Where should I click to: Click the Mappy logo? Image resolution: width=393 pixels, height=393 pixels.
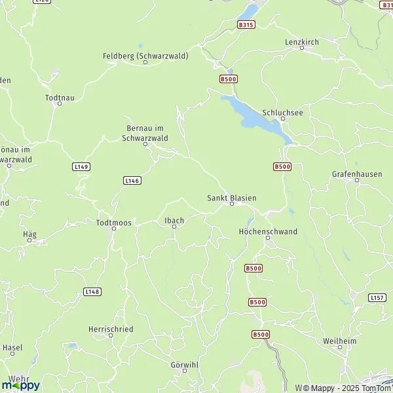(21, 385)
